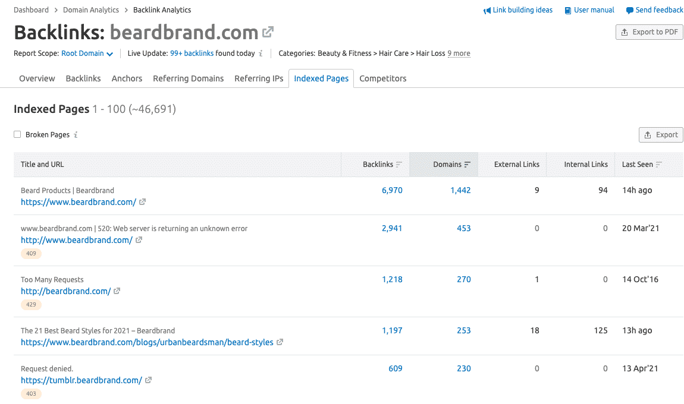Viewport: 684px width, 404px height.
Task: Open 6,970 backlinks count for homepage
Action: click(392, 190)
